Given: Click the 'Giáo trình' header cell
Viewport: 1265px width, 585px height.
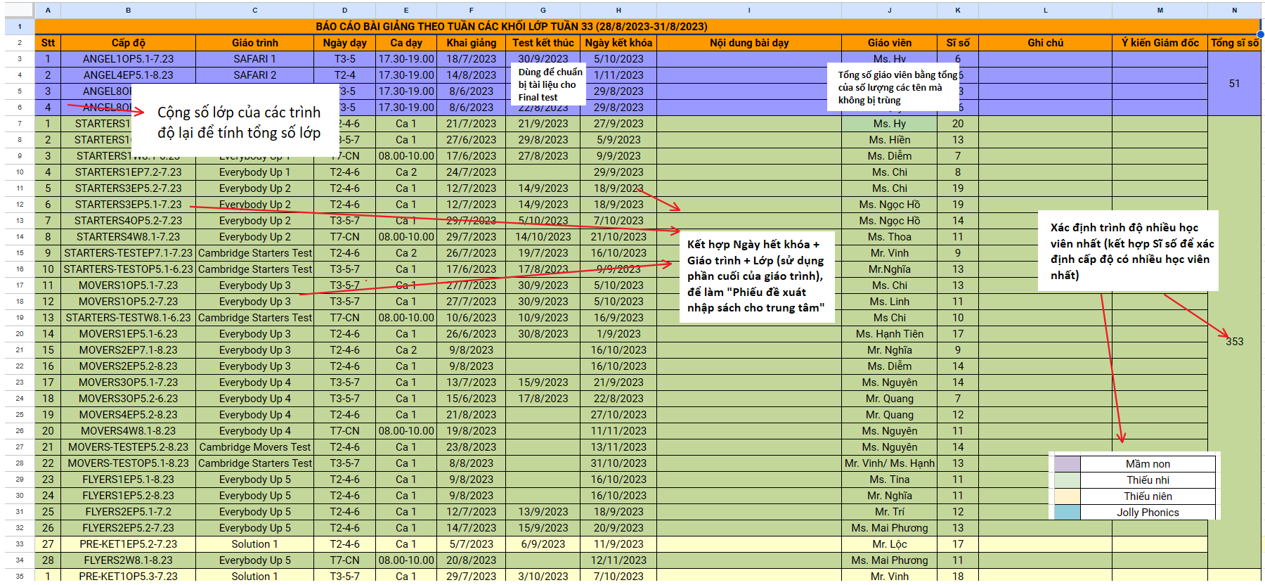Looking at the screenshot, I should point(254,43).
